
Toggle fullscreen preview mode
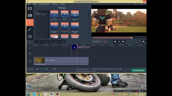point(140,42)
